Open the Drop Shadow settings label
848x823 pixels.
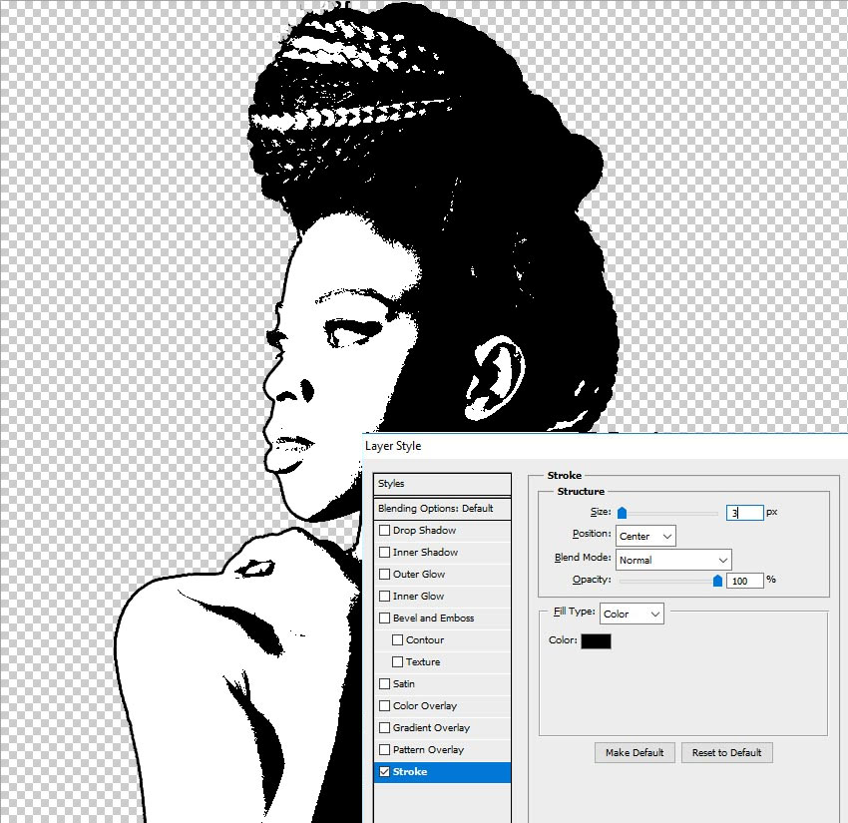425,531
